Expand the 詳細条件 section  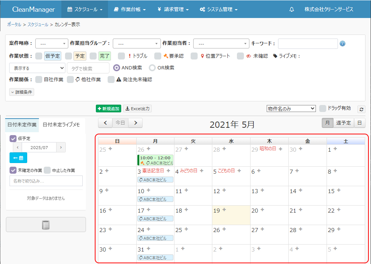point(22,92)
